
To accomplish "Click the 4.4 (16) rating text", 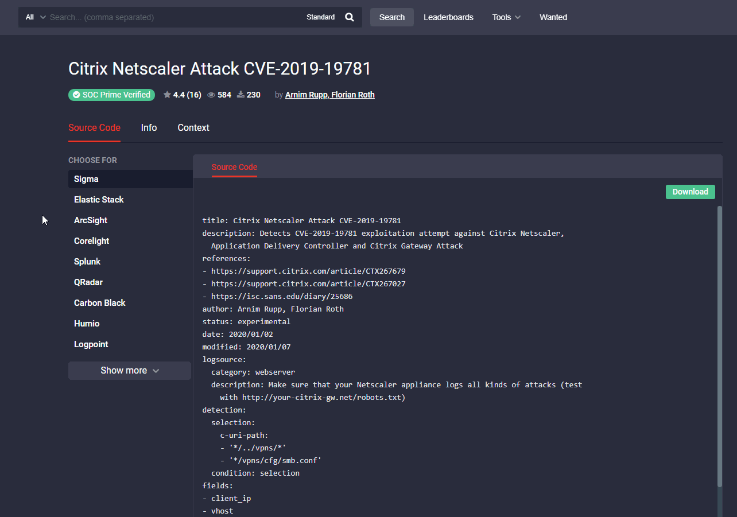I will 187,95.
